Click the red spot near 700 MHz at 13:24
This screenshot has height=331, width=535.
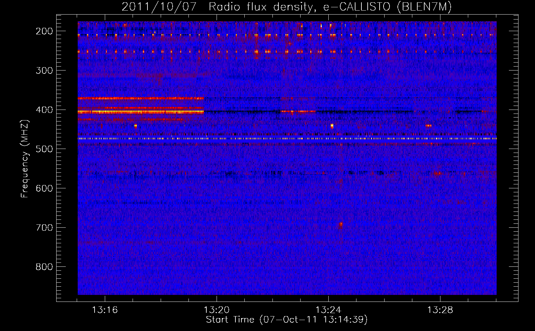[x=341, y=225]
